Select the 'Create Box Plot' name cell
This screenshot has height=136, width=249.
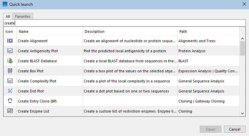[50, 71]
